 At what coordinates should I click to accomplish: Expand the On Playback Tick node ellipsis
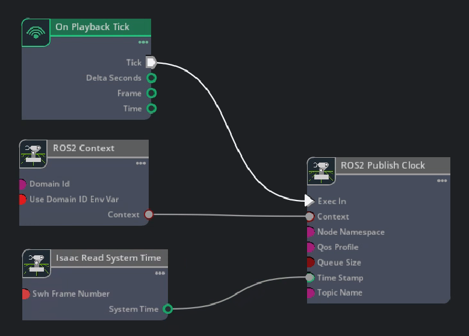pos(143,42)
